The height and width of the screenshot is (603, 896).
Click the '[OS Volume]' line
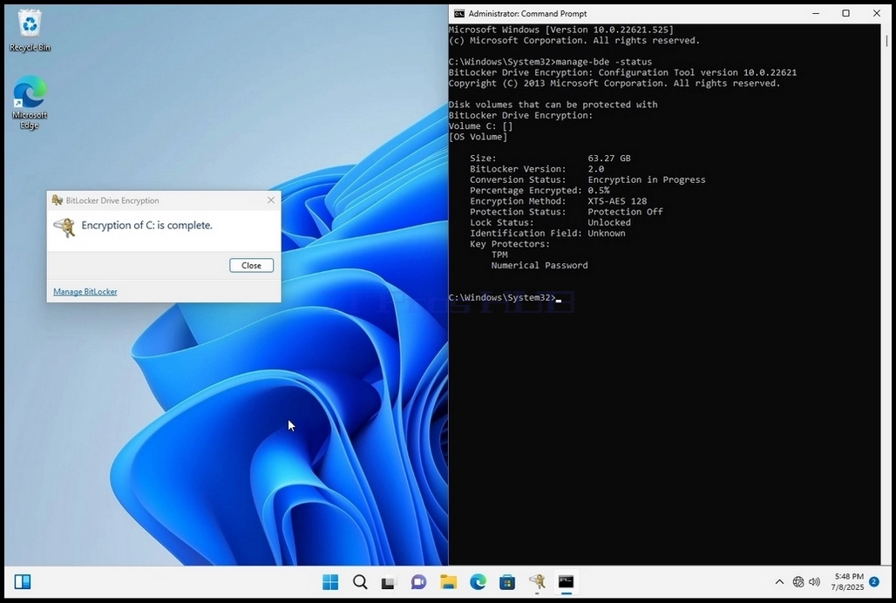478,137
